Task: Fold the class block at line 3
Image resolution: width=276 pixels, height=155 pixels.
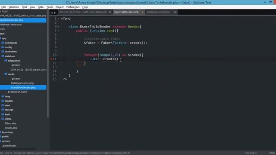Action: pyautogui.click(x=58, y=27)
